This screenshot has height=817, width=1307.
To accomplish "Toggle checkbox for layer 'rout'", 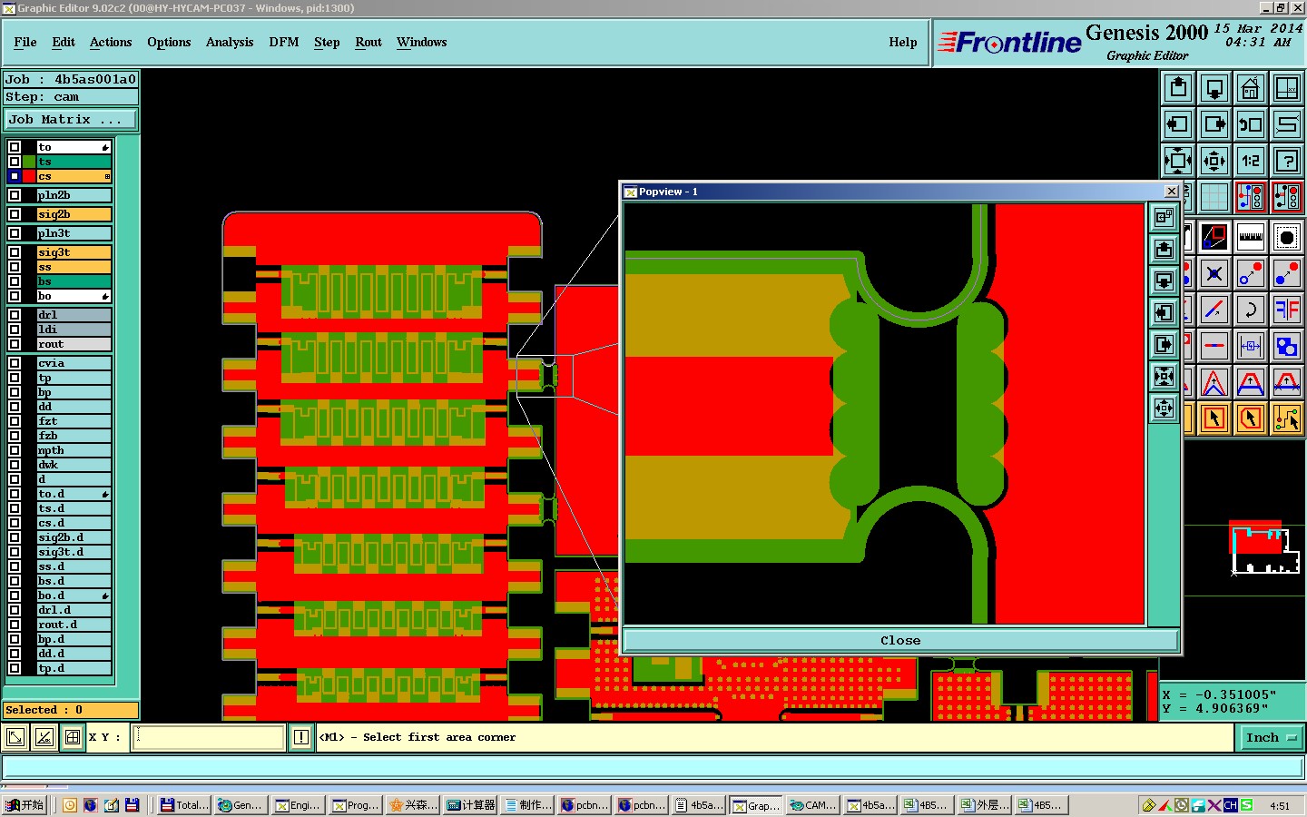I will [15, 344].
